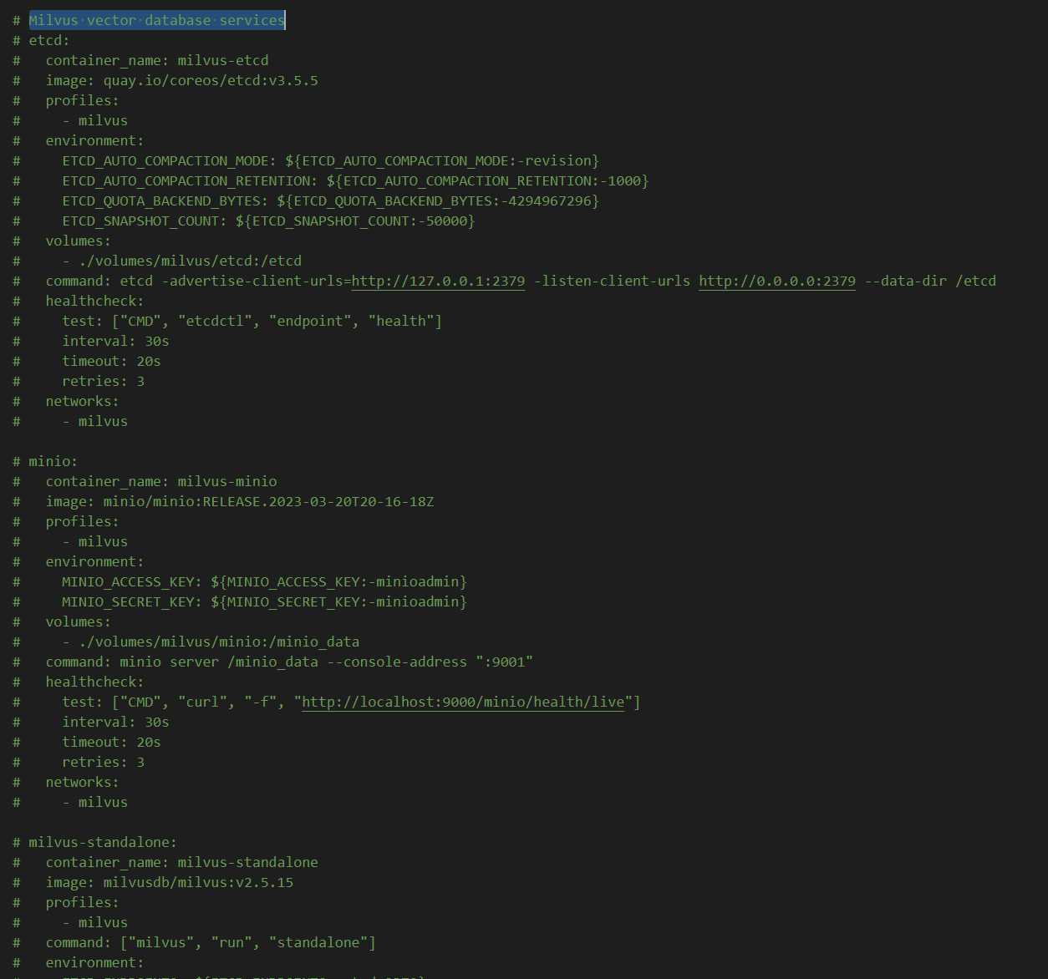Click the 'command: minio server /minio_data' line
The width and height of the screenshot is (1048, 979).
[x=289, y=662]
